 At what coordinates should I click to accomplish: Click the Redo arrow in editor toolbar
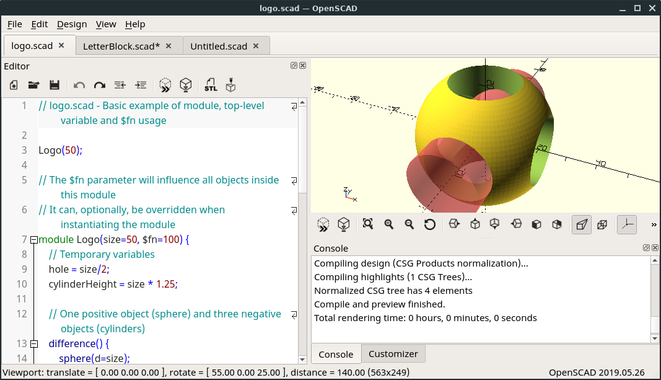(100, 85)
